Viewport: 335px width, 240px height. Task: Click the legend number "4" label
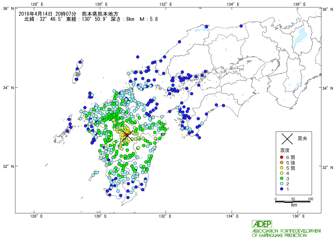287,173
